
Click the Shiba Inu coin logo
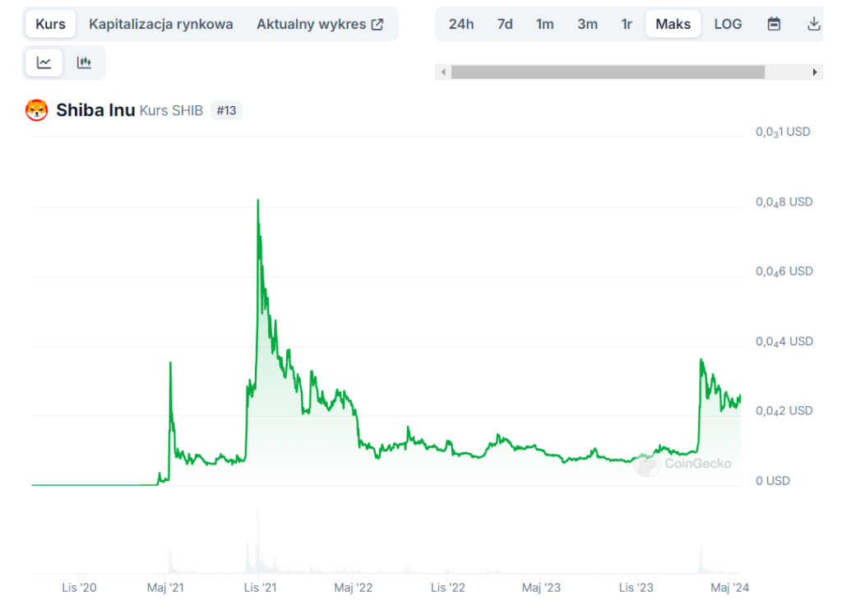tap(37, 110)
